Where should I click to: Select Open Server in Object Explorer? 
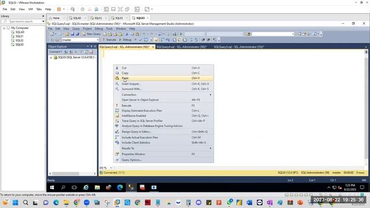tap(164, 100)
